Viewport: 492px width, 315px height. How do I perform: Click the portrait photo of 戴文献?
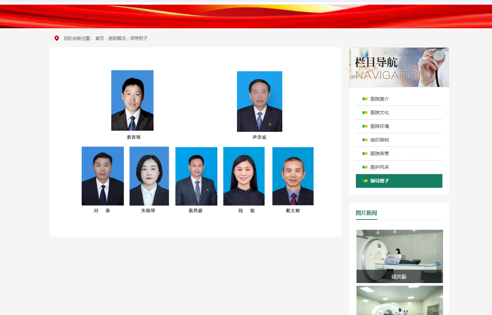coord(293,176)
